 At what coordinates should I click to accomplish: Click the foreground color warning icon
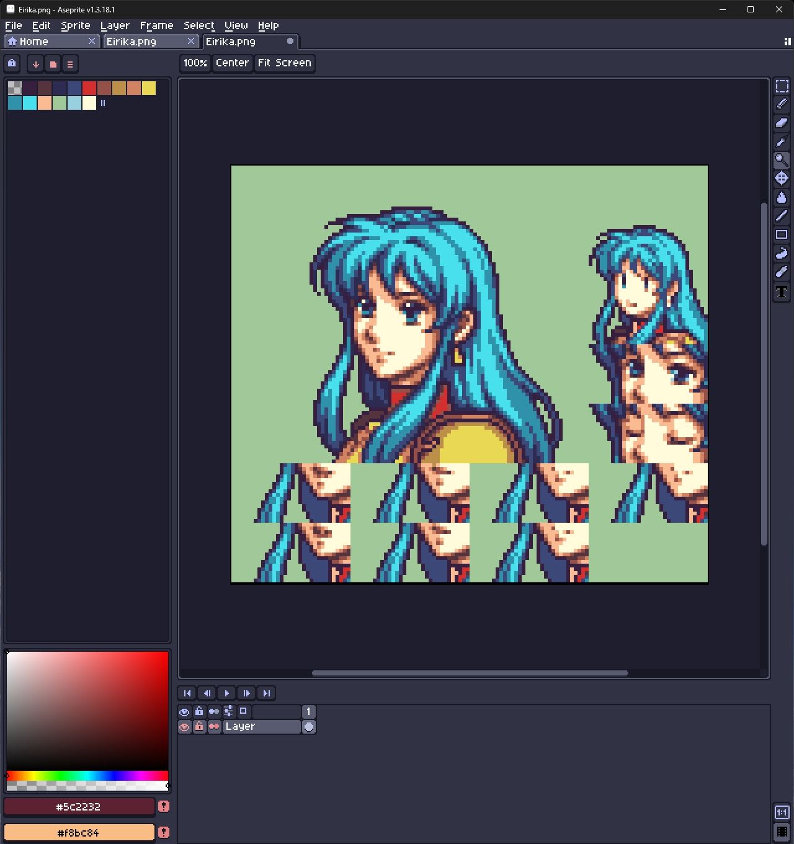pyautogui.click(x=164, y=806)
